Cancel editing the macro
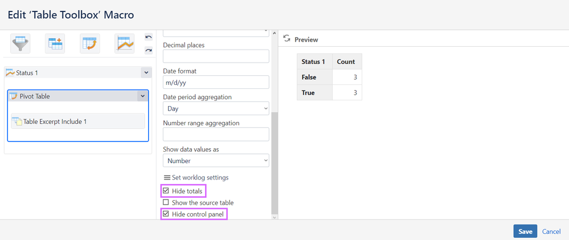 tap(551, 231)
